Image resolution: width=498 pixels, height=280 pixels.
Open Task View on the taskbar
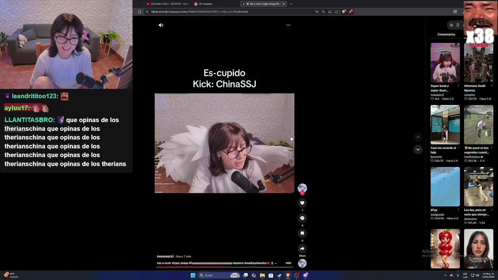click(245, 275)
